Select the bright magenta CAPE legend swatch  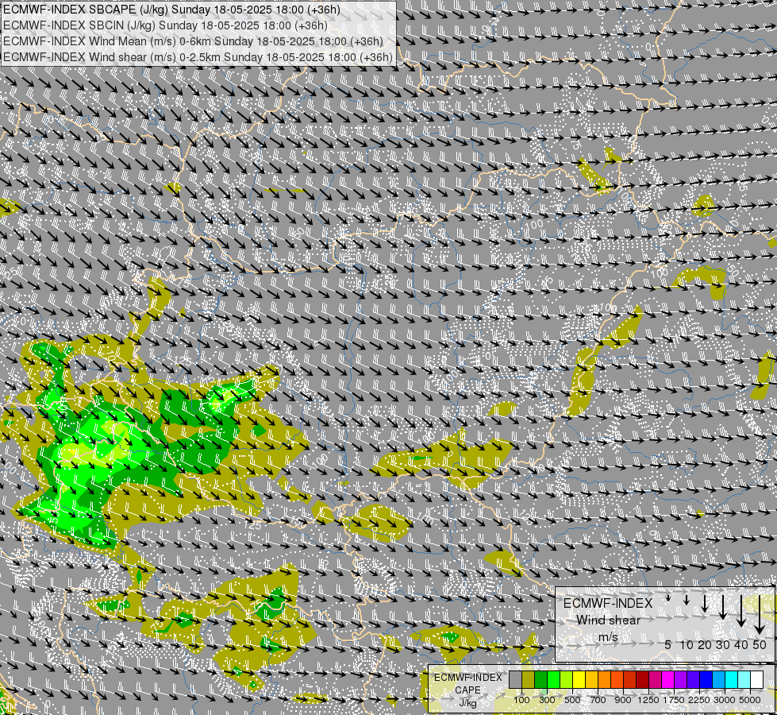[x=668, y=679]
